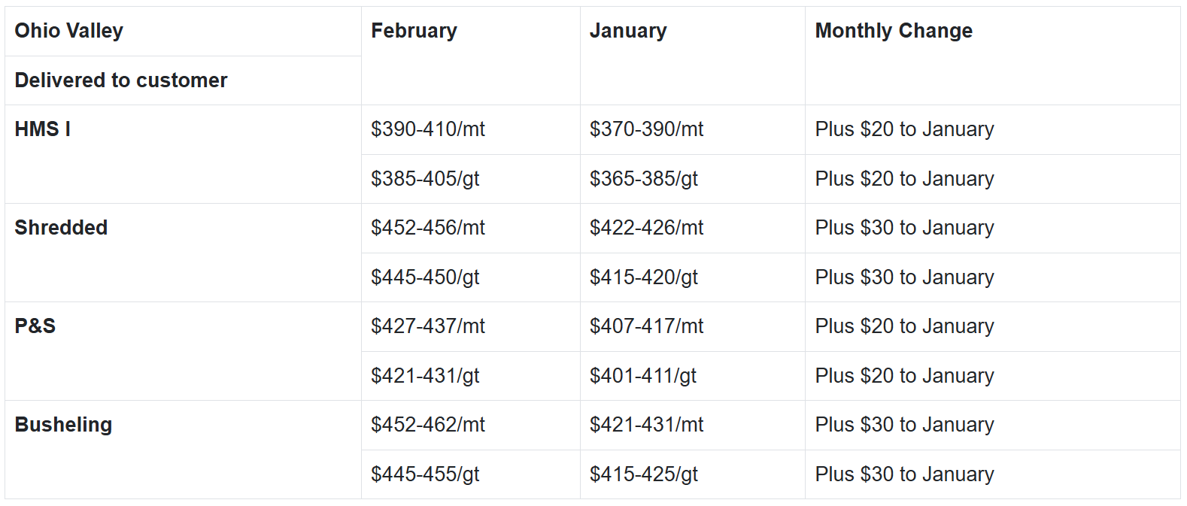
Task: Click the Monthly Change column header
Action: click(x=894, y=31)
